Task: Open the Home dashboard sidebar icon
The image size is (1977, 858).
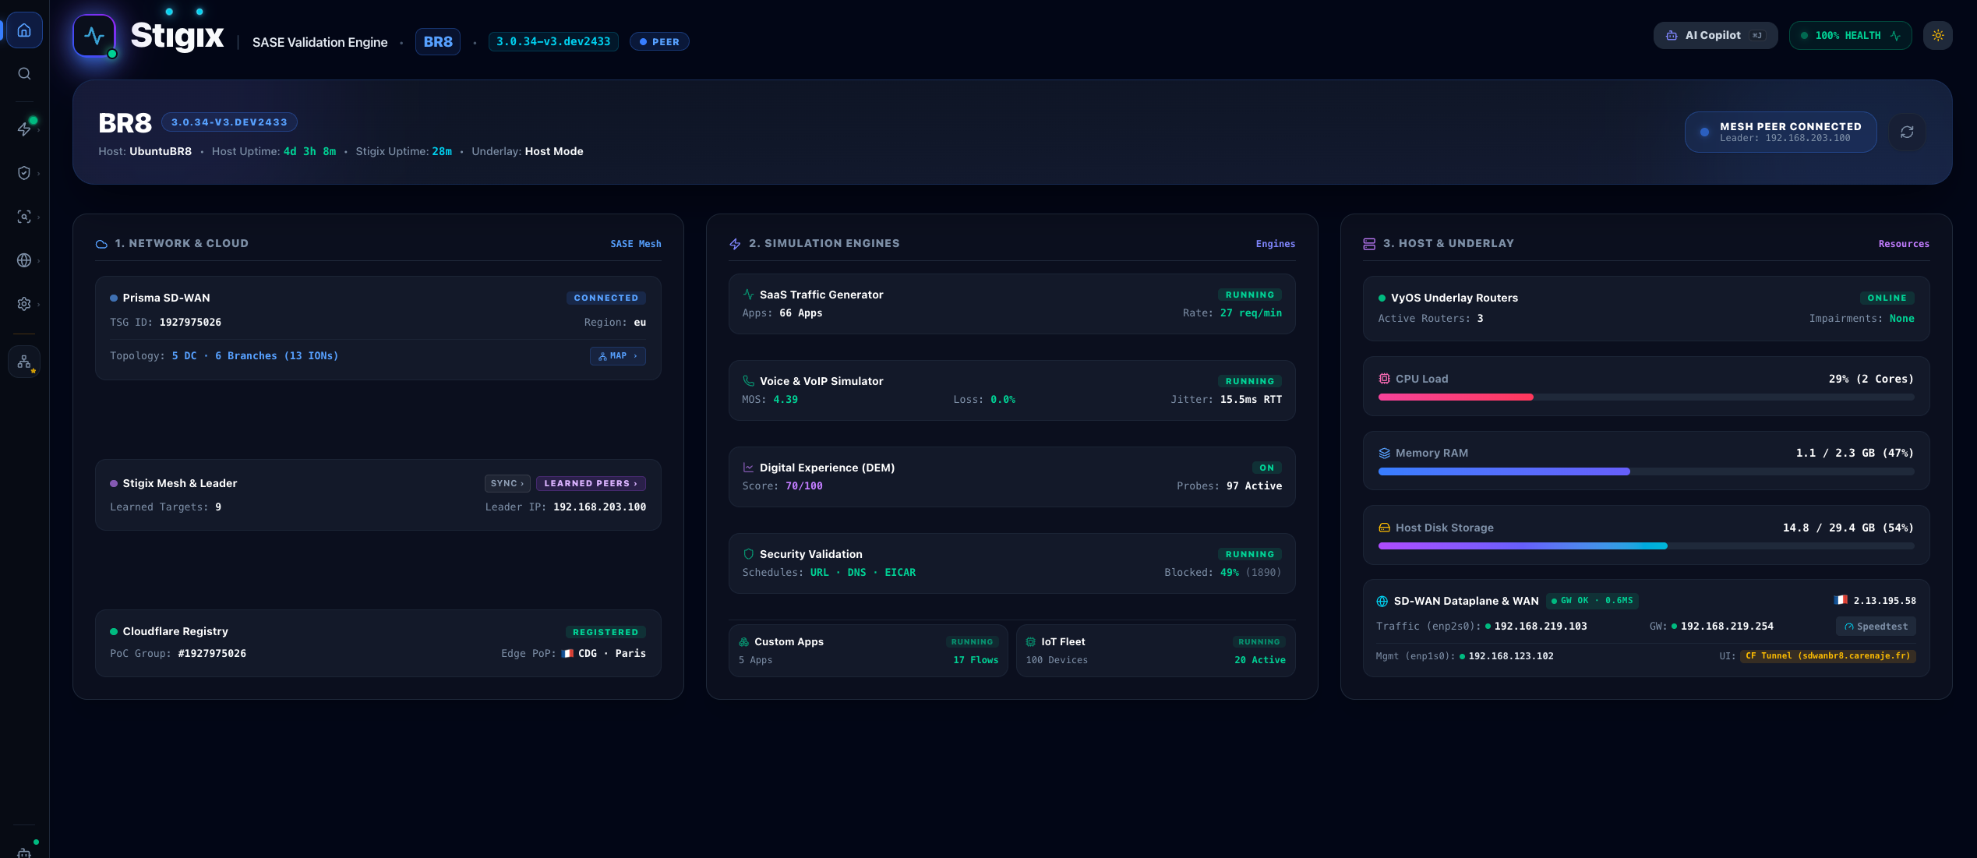Action: coord(24,30)
